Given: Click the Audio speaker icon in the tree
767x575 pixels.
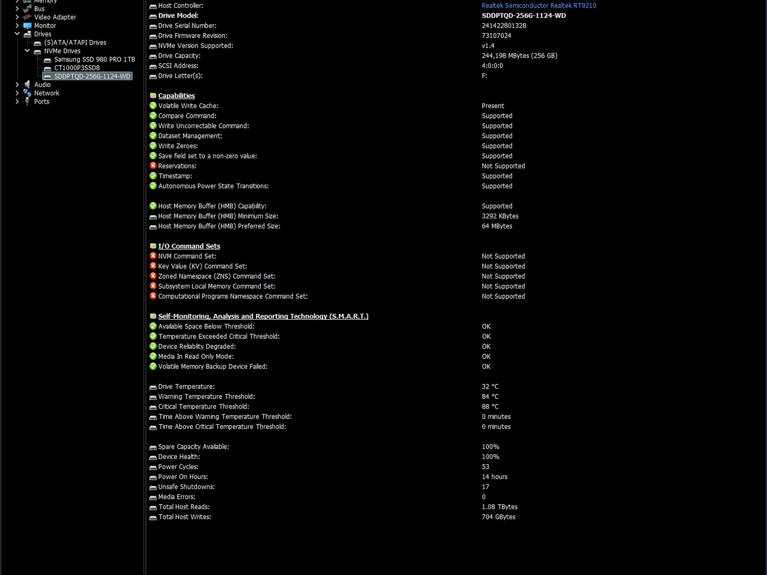Looking at the screenshot, I should [27, 85].
